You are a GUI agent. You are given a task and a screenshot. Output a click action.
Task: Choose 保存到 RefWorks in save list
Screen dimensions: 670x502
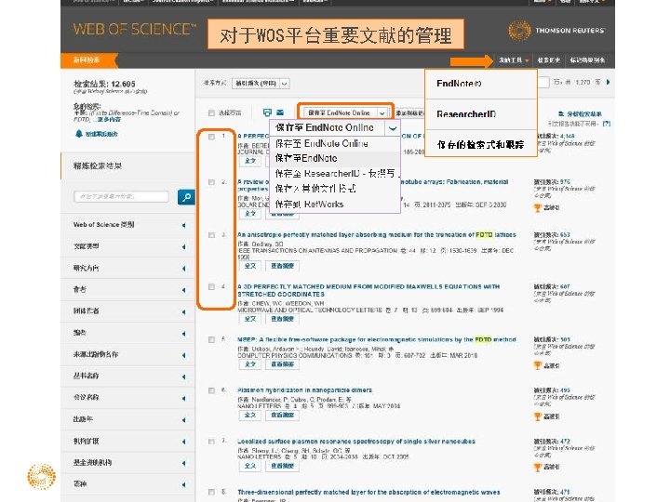pos(335,205)
